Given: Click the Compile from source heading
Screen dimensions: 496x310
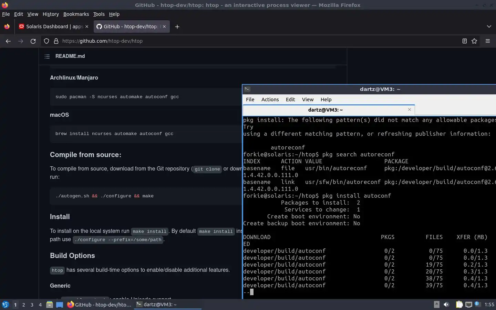Looking at the screenshot, I should pos(85,155).
